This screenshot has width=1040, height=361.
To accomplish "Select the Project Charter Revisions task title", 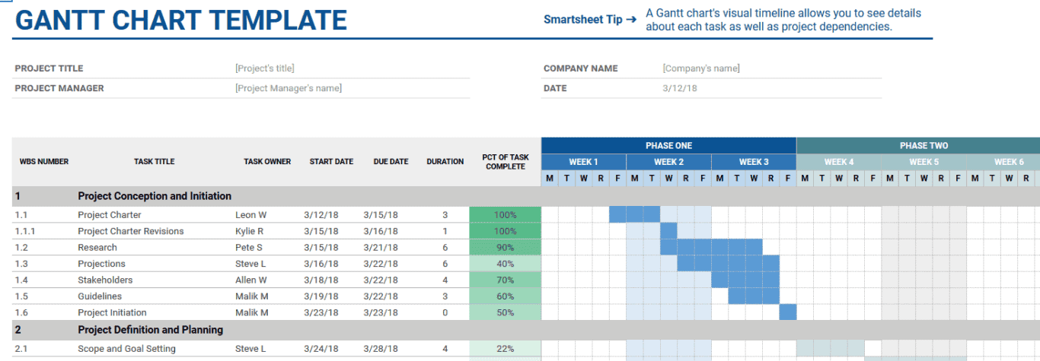I will [x=130, y=231].
